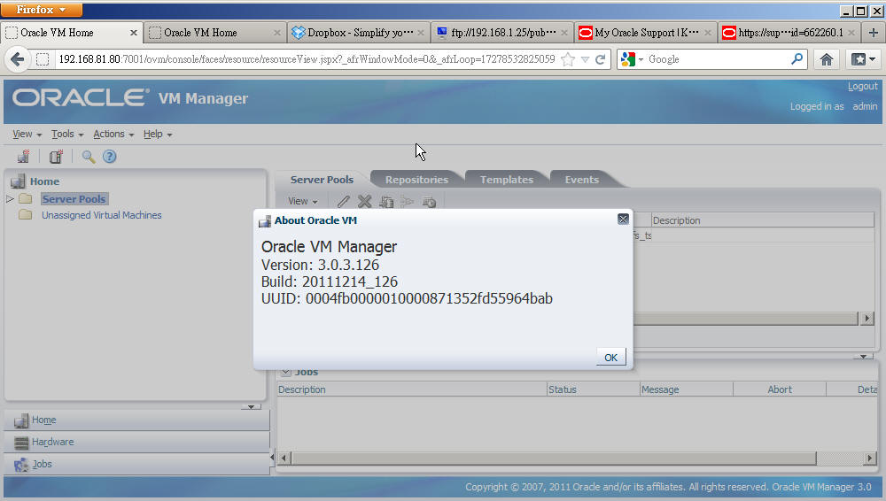Open the Tools menu
Screen dimensions: 886x501
tap(67, 134)
